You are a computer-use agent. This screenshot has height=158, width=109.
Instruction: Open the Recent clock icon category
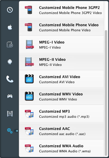(10, 10)
